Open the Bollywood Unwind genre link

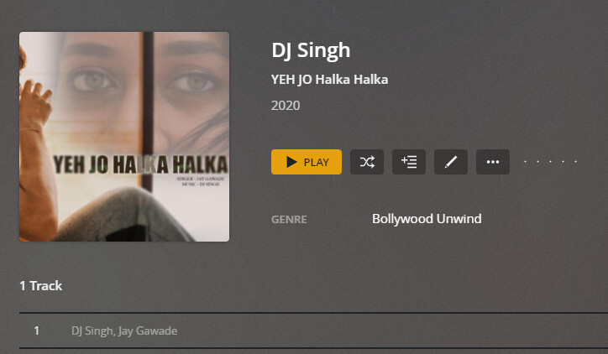(x=427, y=219)
